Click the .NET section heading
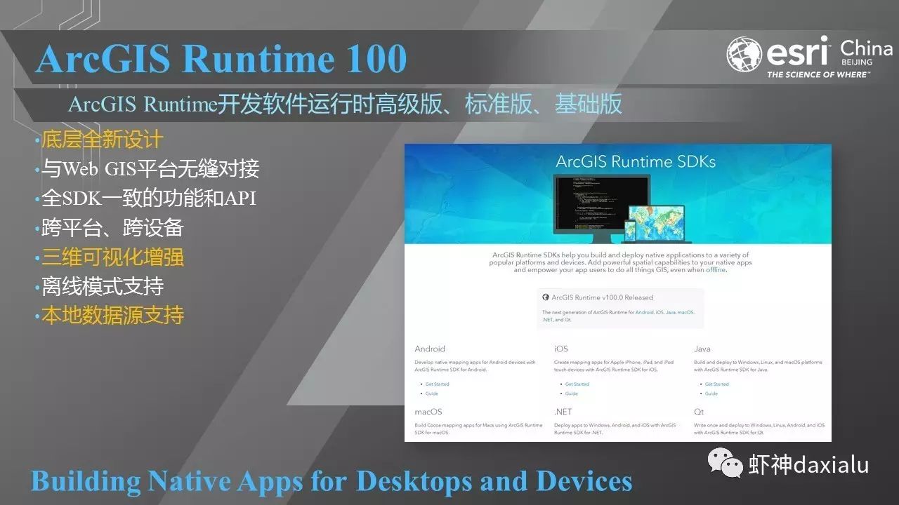Viewport: 899px width, 505px height. coord(563,412)
